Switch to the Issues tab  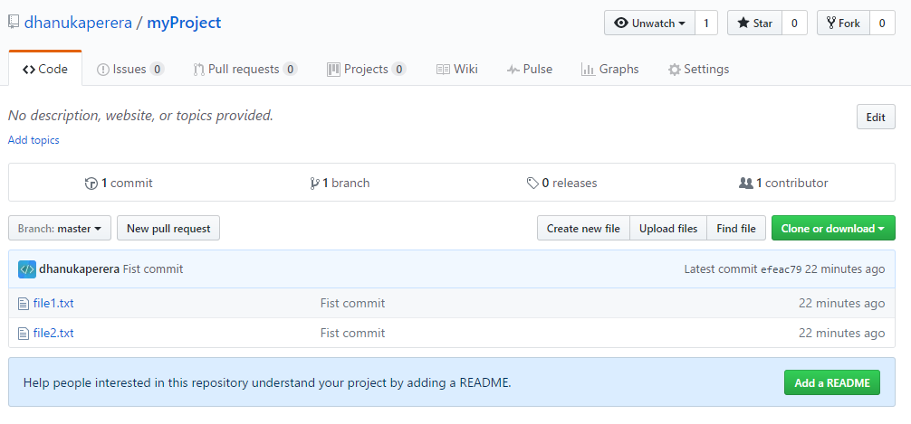tap(130, 69)
